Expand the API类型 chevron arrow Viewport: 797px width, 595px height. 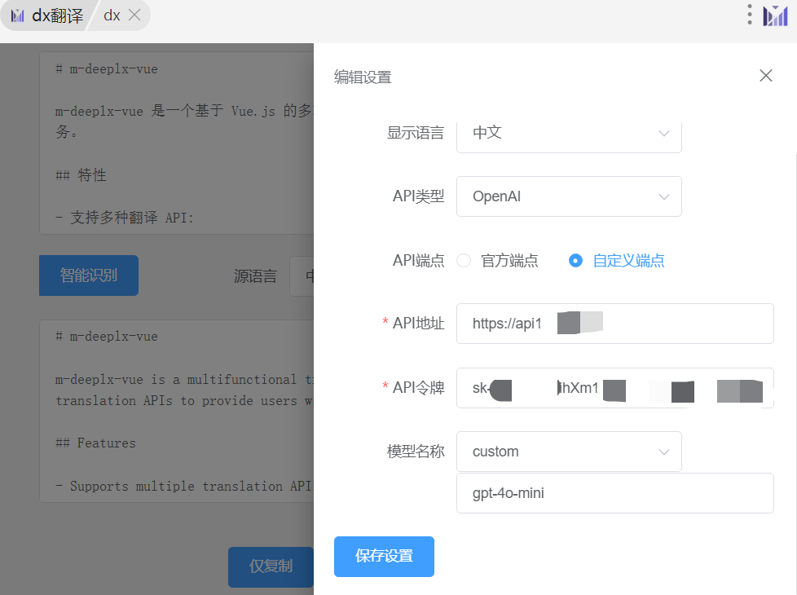coord(664,196)
